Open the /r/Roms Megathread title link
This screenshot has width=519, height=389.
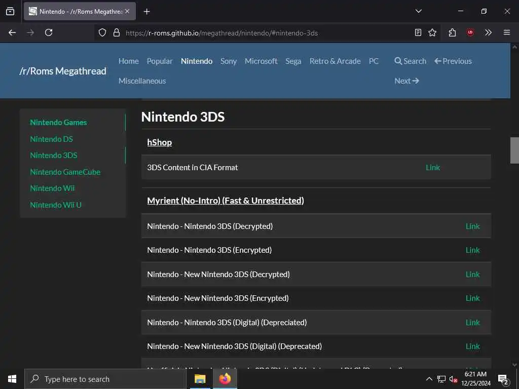click(63, 71)
